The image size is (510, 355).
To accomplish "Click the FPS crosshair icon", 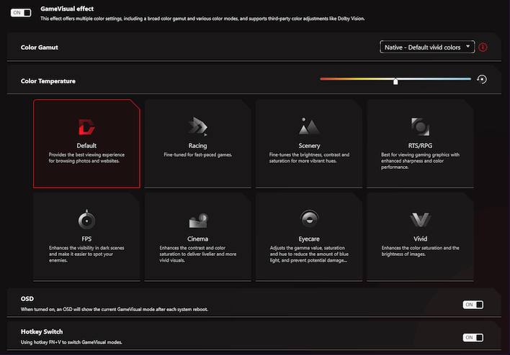I will (x=86, y=219).
